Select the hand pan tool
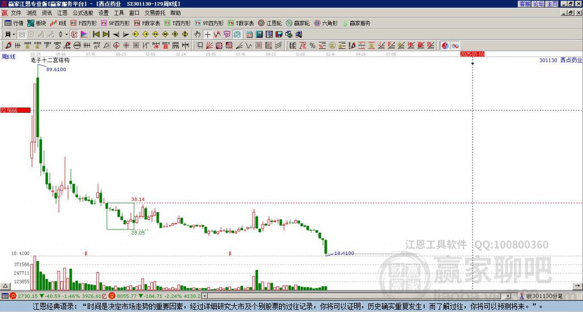Screen dimensions: 583x312 point(198,34)
